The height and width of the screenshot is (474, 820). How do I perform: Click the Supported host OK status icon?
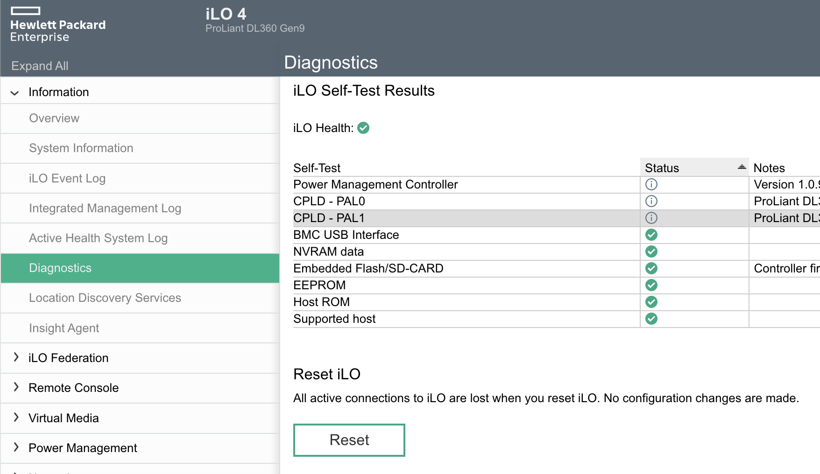click(651, 319)
